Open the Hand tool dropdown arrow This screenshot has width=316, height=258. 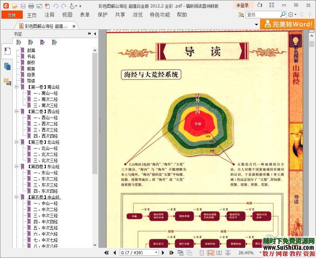(76, 6)
